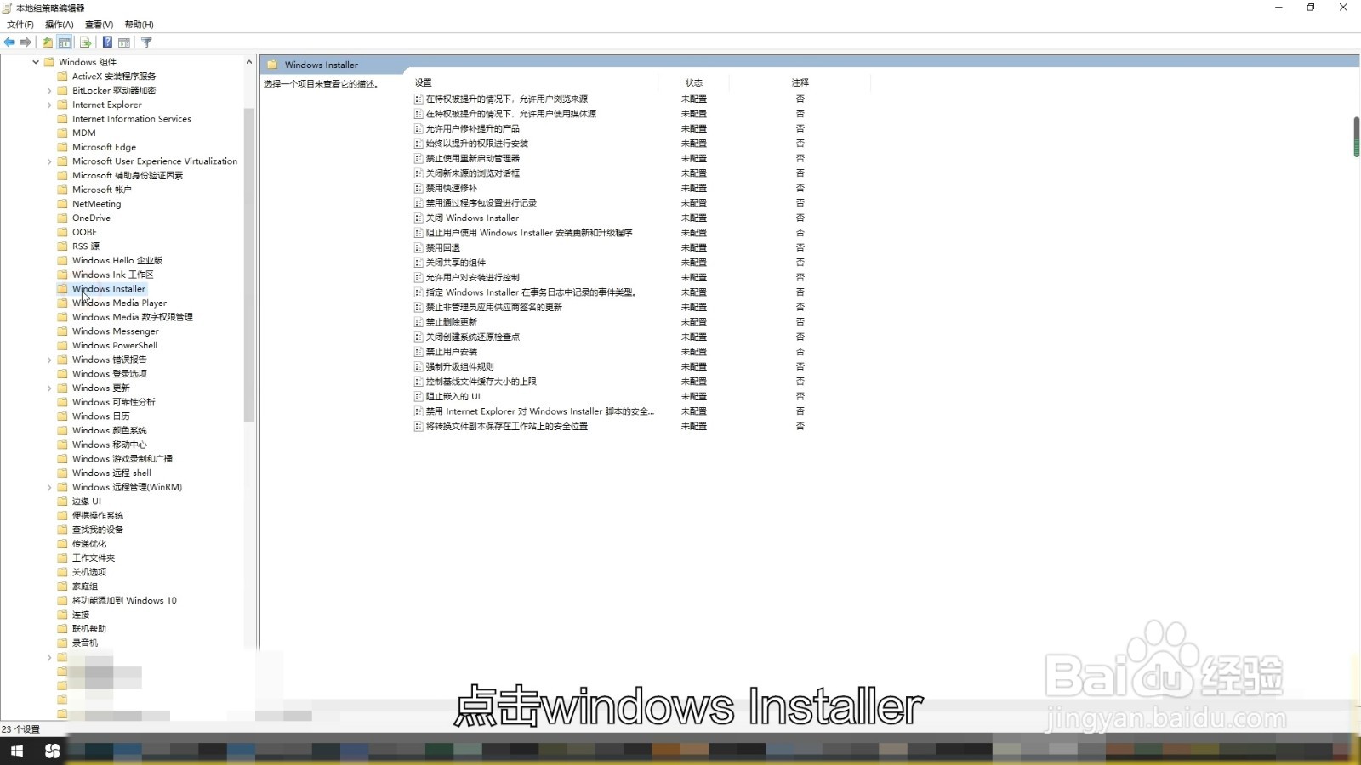Screen dimensions: 1361x765
Task: Select policy 允许用户对安装进行控制
Action: point(473,278)
